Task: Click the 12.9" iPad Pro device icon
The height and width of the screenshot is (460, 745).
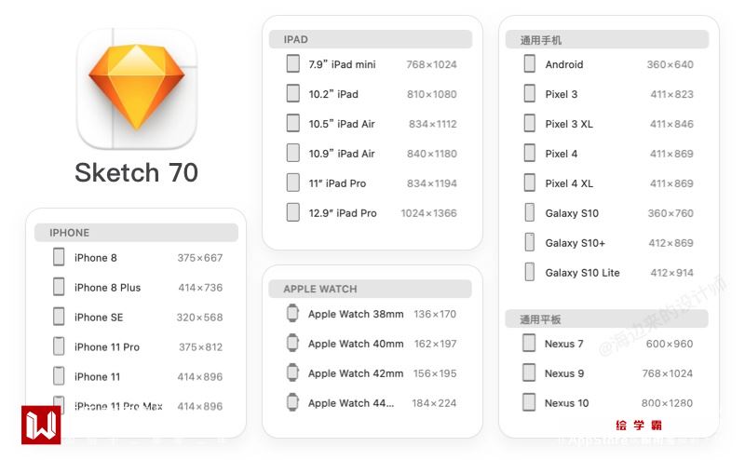Action: [x=293, y=212]
